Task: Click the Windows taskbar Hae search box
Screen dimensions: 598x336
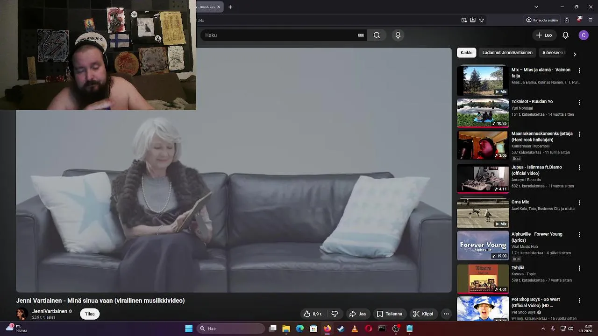Action: point(231,329)
